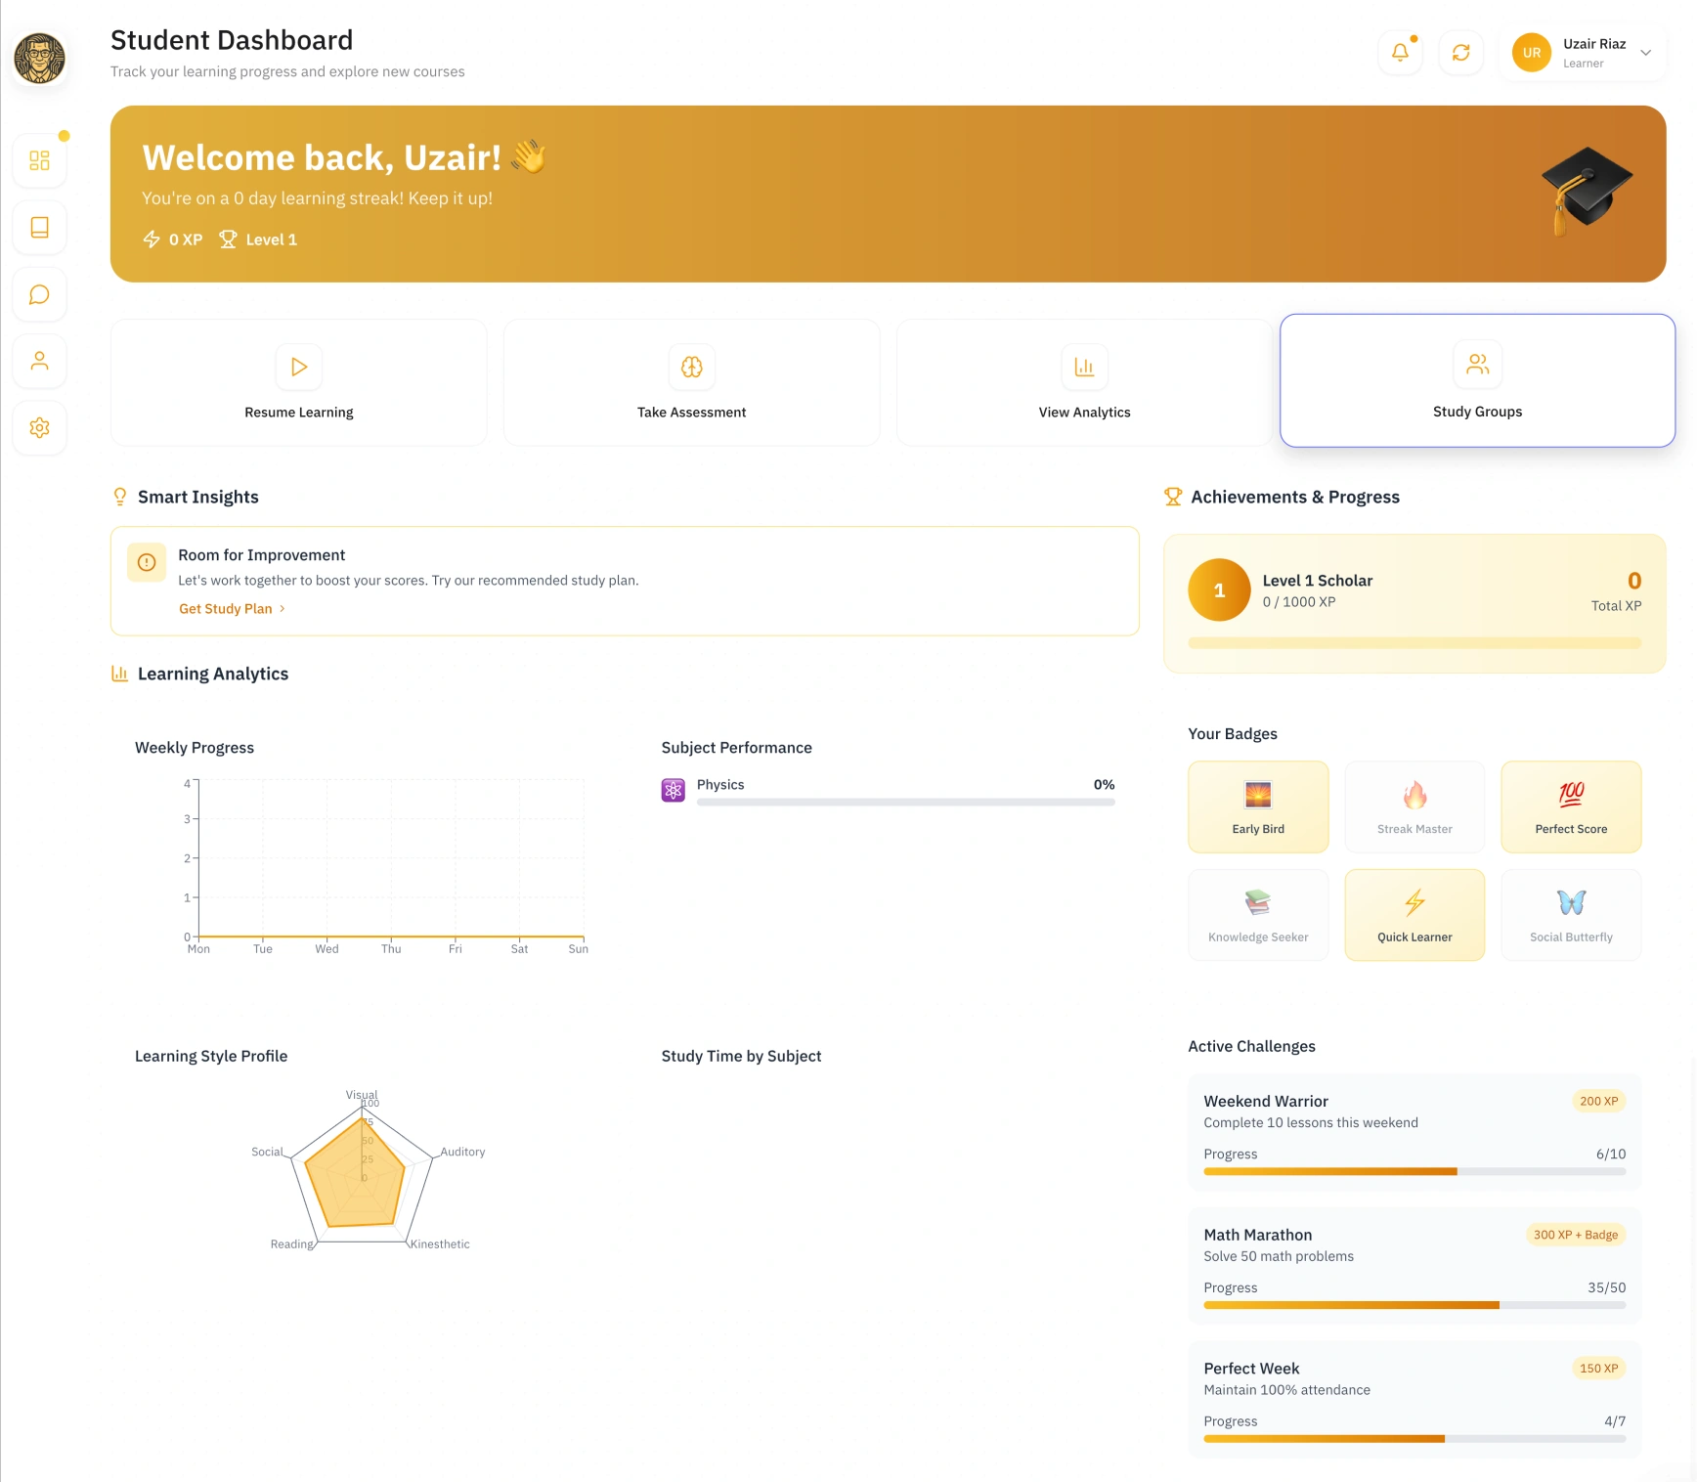1697x1482 pixels.
Task: Select the Early Bird badge
Action: 1258,806
